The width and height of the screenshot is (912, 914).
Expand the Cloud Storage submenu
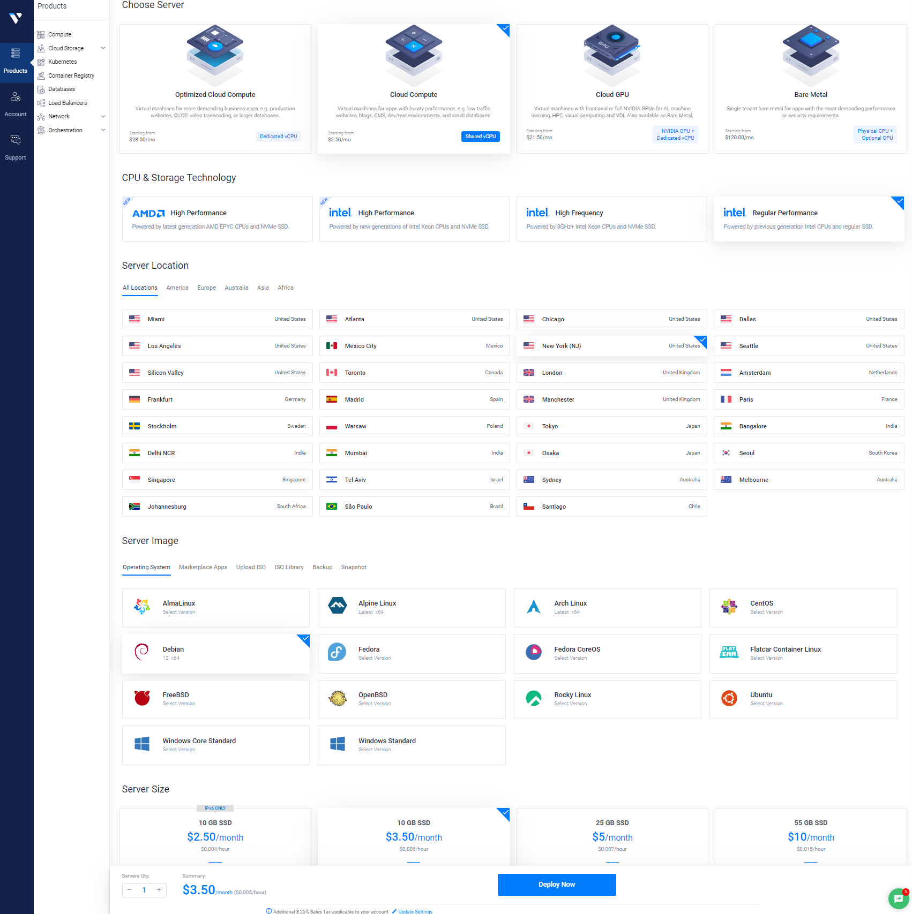click(x=103, y=48)
